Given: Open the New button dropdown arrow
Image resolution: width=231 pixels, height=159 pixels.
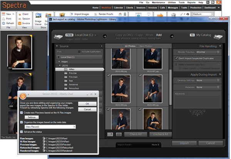Looking at the screenshot, I should pos(13,14).
